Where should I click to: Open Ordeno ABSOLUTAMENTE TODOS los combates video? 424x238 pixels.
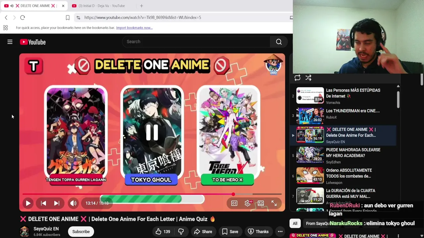click(x=343, y=176)
